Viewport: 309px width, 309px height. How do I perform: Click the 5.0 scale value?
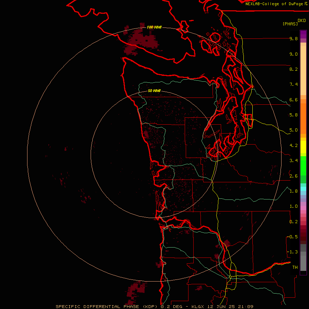(294, 130)
